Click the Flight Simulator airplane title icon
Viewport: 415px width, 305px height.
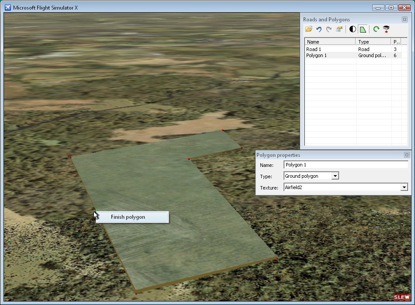coord(7,8)
